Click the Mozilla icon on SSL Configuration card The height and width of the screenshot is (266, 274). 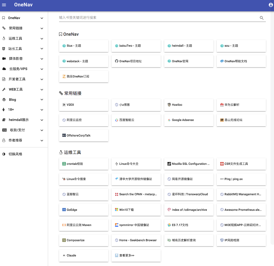click(x=169, y=164)
